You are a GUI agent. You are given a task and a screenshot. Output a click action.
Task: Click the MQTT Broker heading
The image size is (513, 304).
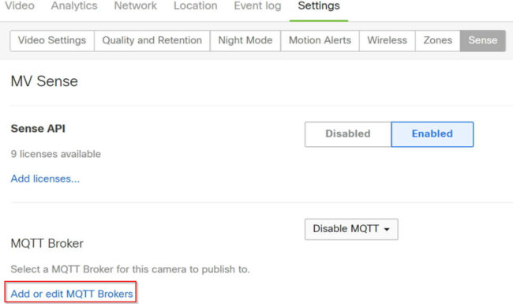coord(47,243)
